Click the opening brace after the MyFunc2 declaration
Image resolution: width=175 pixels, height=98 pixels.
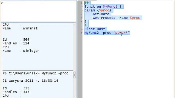pos(121,7)
